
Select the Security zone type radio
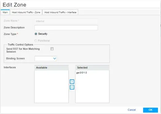[x=36, y=34]
